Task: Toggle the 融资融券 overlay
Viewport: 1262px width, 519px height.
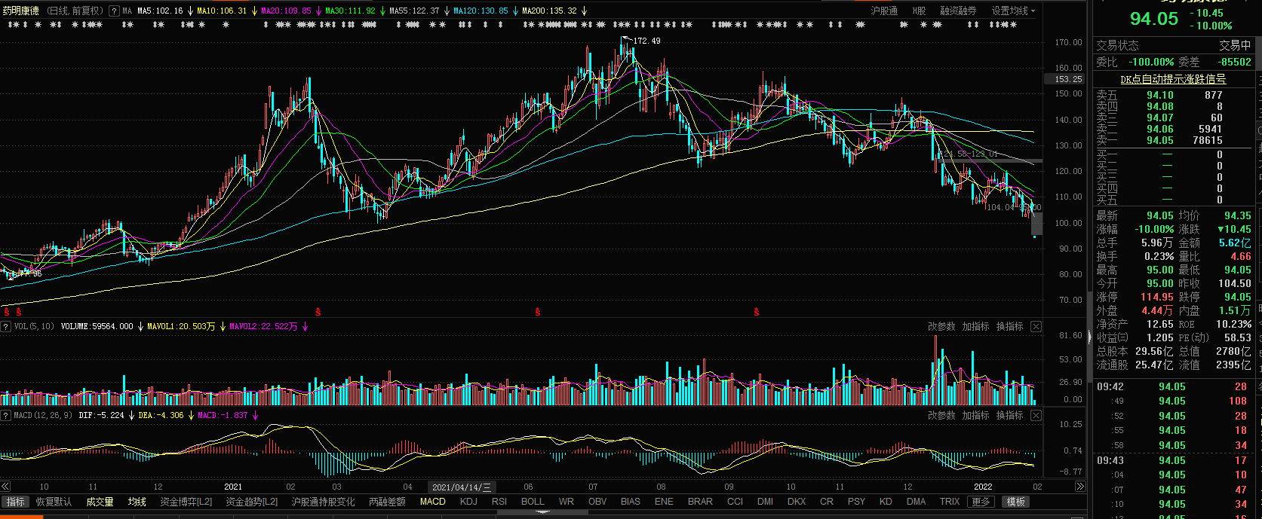Action: coord(958,11)
